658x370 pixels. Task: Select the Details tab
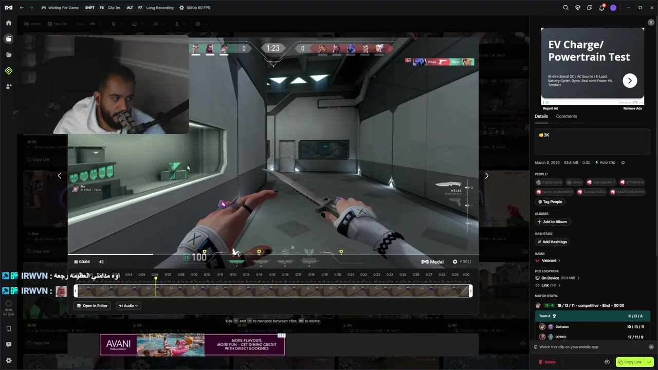tap(541, 116)
